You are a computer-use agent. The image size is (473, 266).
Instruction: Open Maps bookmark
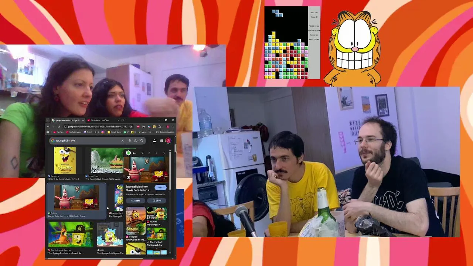(142, 132)
